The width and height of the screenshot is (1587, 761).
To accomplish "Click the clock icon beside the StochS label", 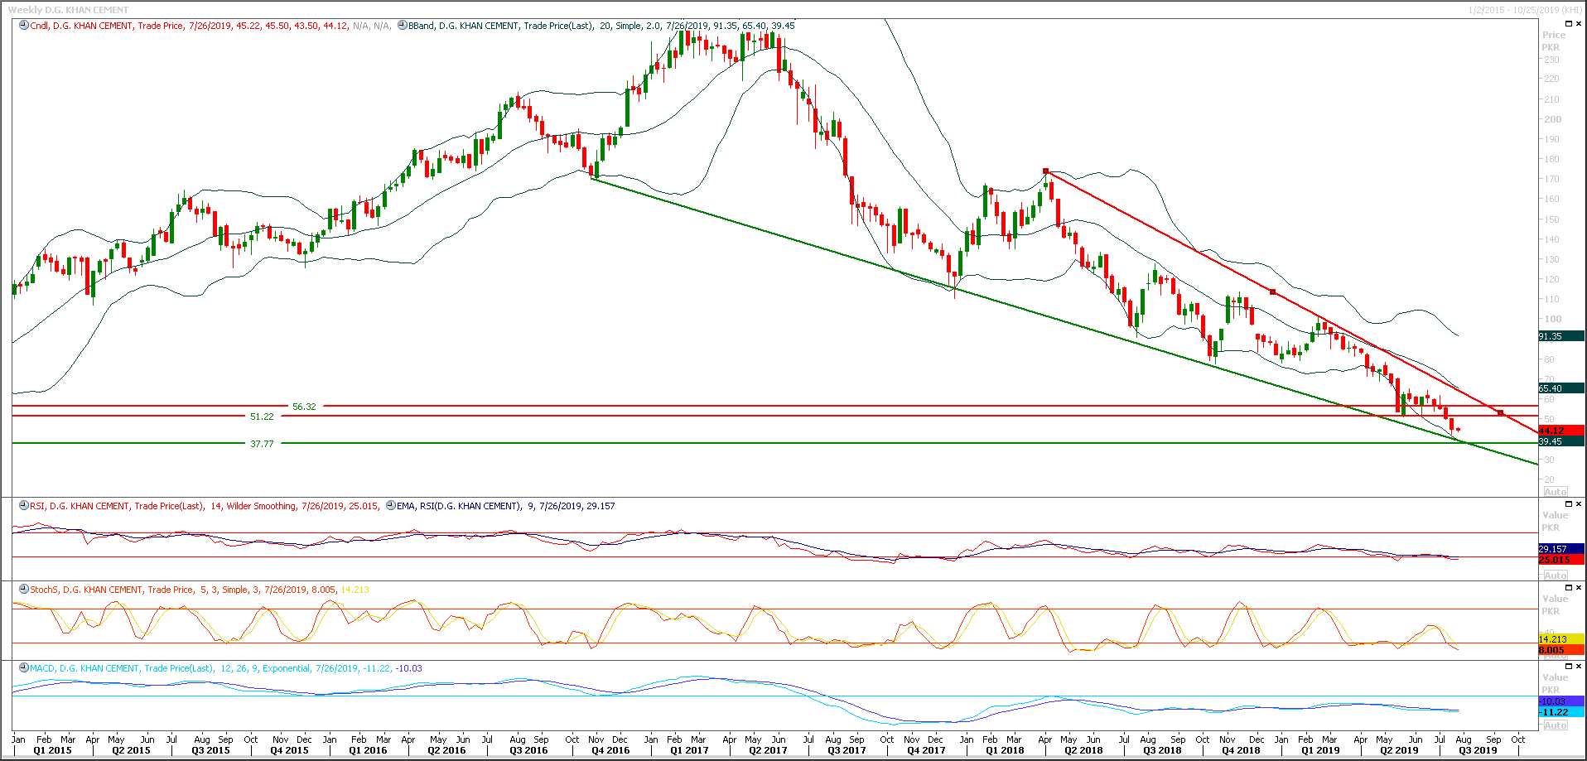I will (x=24, y=590).
